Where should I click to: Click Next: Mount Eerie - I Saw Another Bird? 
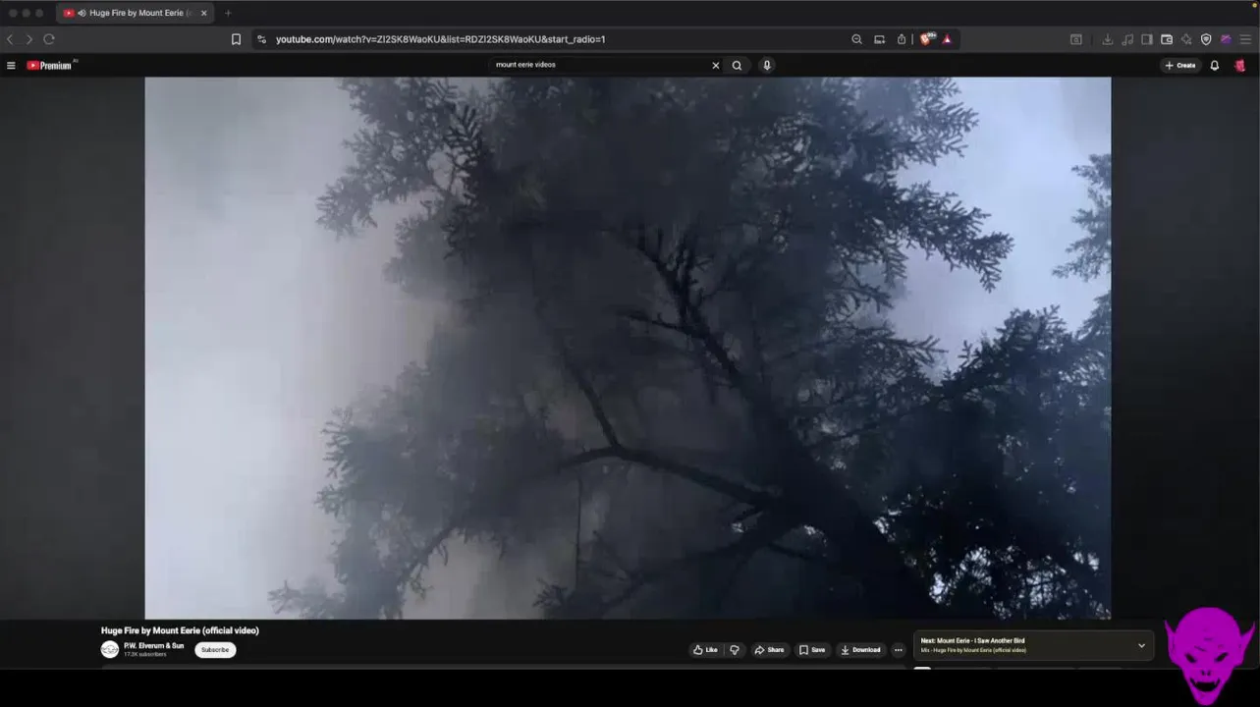[972, 641]
